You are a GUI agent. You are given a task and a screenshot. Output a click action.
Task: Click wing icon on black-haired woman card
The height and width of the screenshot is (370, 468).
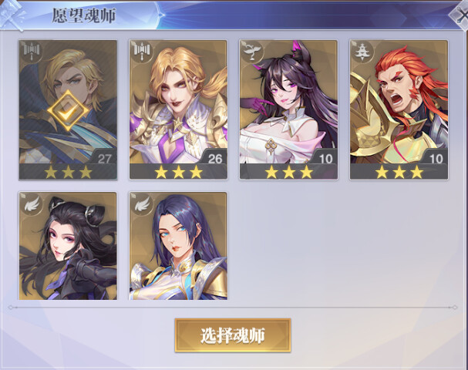(32, 203)
